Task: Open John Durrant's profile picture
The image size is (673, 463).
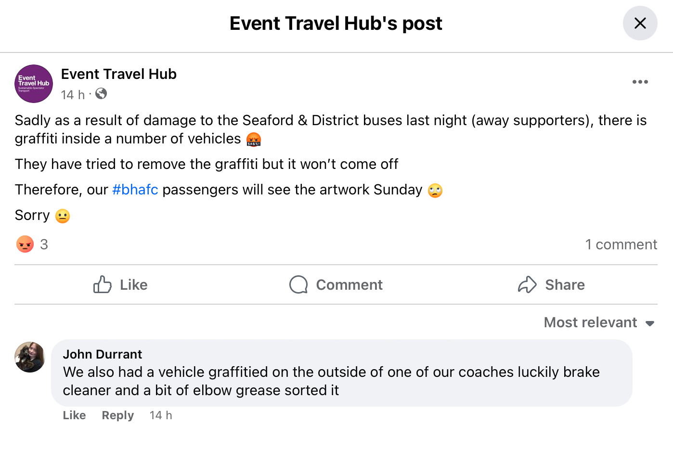Action: pyautogui.click(x=30, y=357)
